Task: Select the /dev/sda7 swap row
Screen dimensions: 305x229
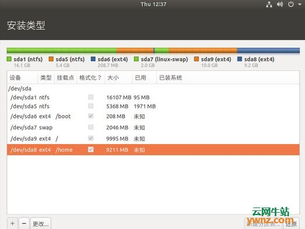Action: coord(153,127)
